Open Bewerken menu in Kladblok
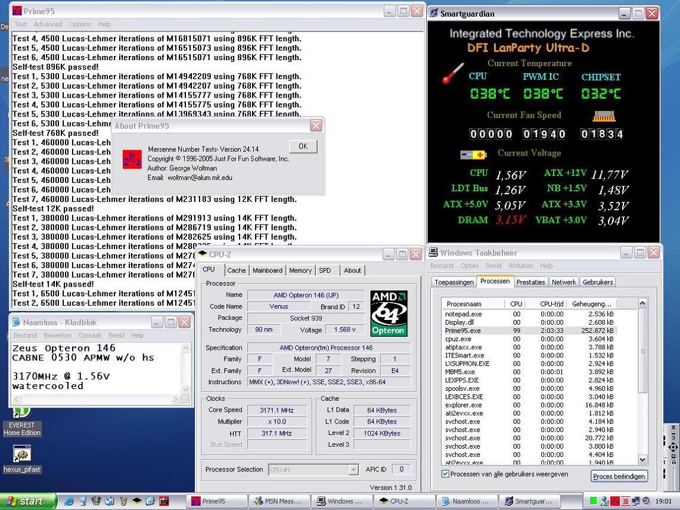 58,335
